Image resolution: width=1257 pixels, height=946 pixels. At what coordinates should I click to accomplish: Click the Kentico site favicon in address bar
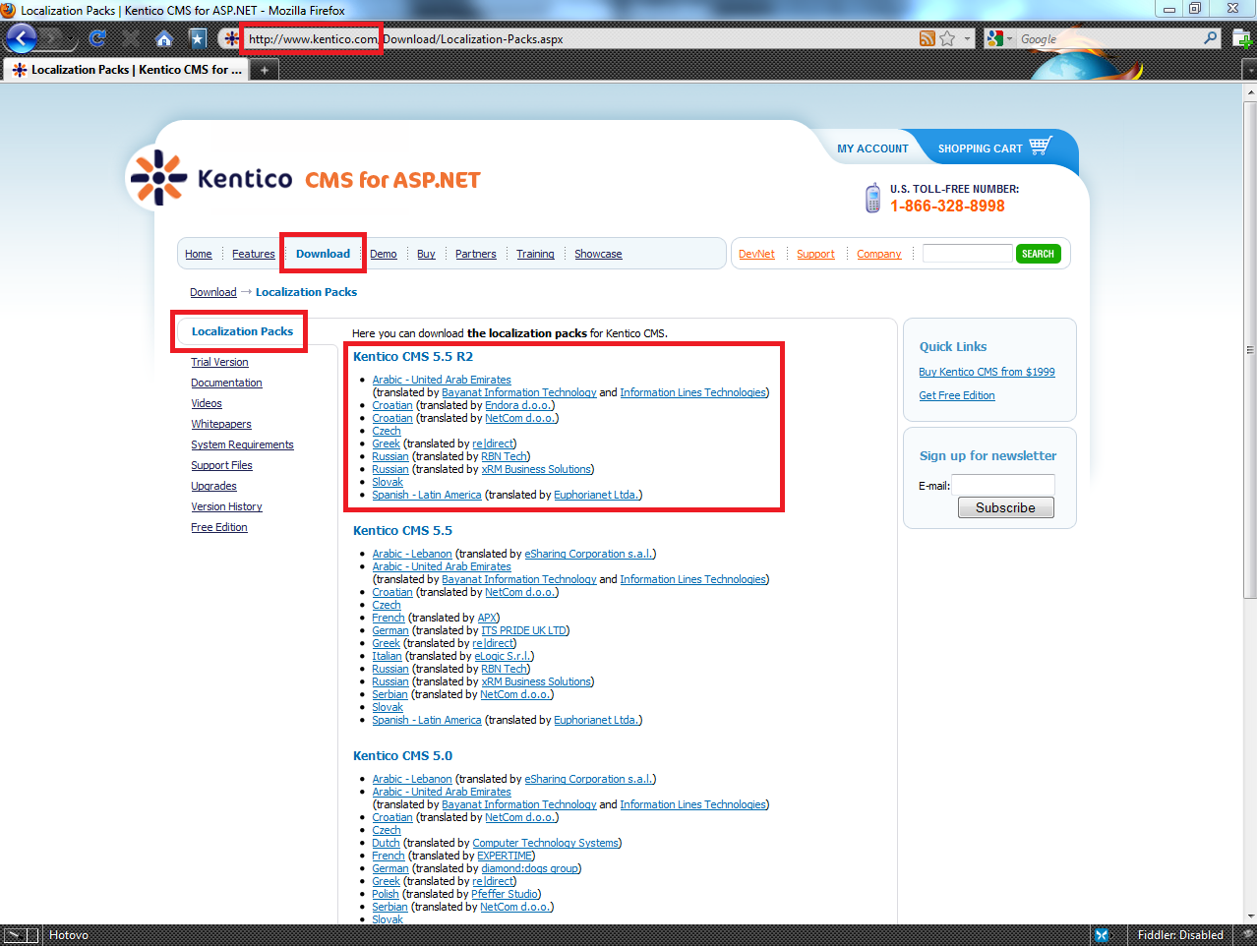(x=231, y=38)
